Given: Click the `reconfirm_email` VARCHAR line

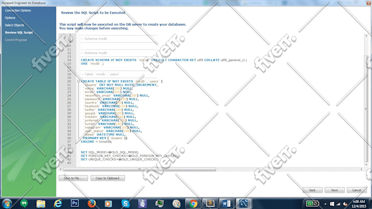Looking at the screenshot, I should pyautogui.click(x=116, y=95).
